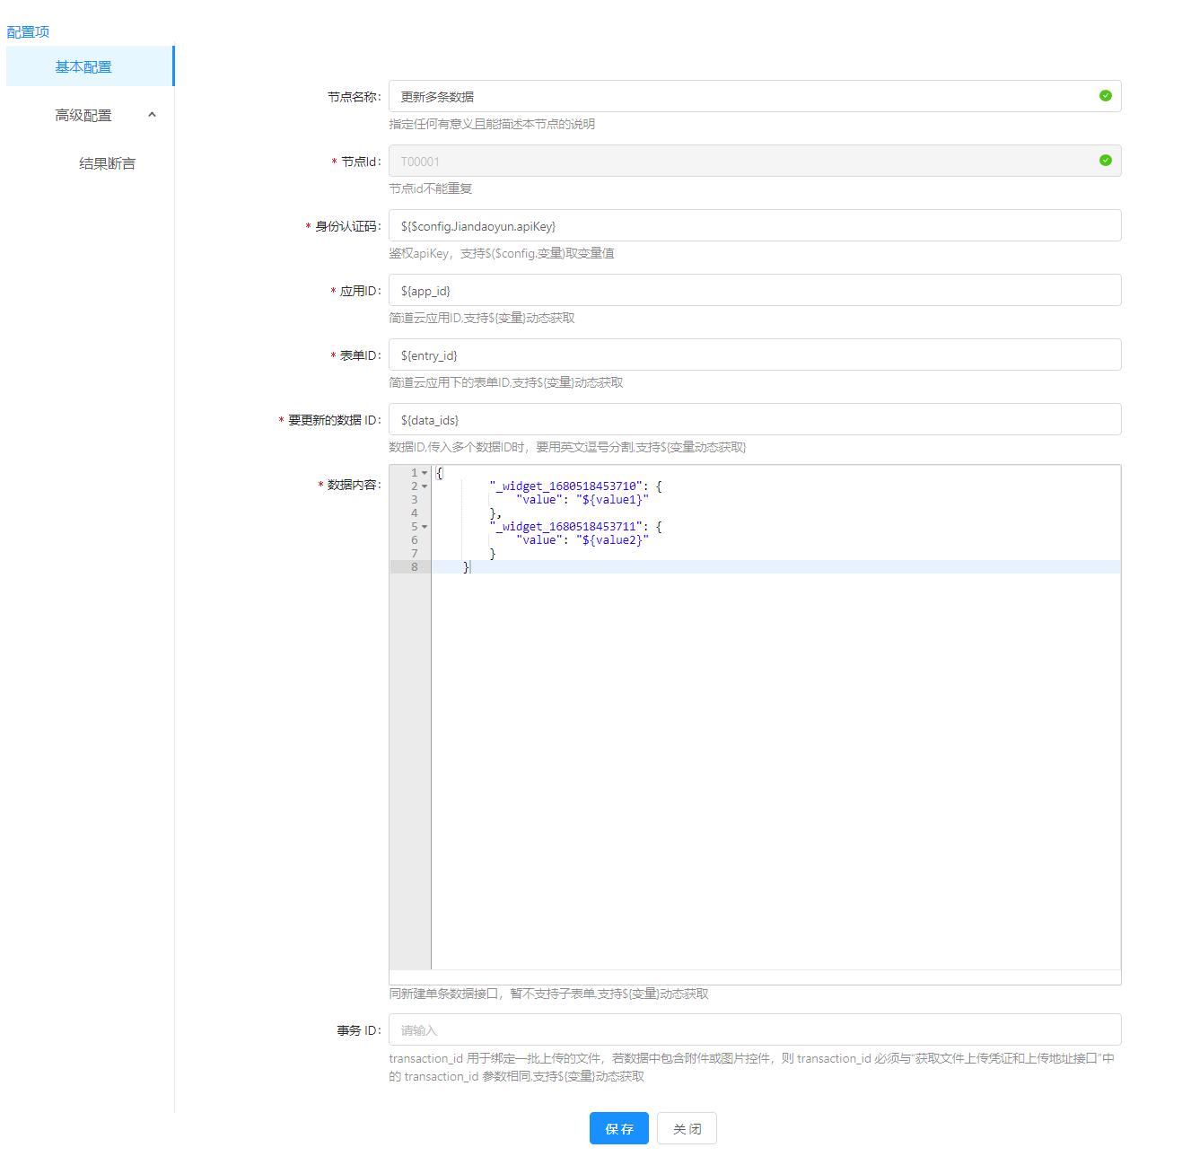
Task: Click the "_widget_1680518453710" key in editor
Action: pos(565,486)
